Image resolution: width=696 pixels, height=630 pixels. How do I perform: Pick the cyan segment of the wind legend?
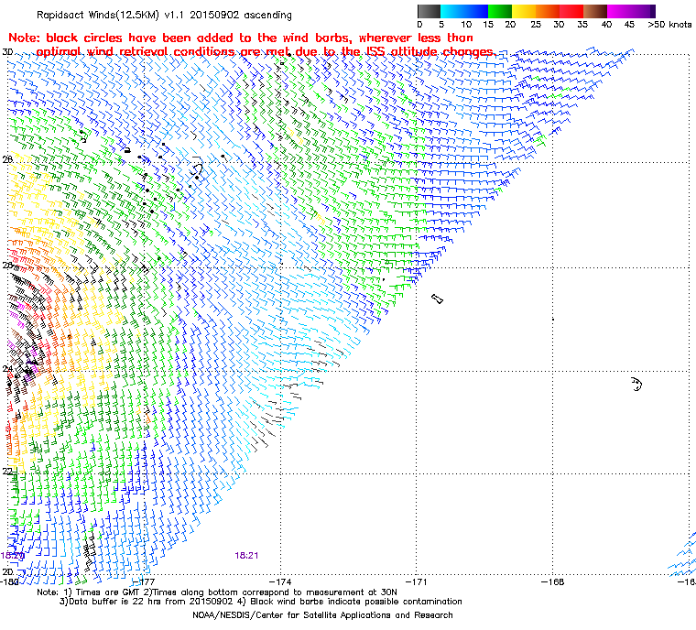point(451,11)
